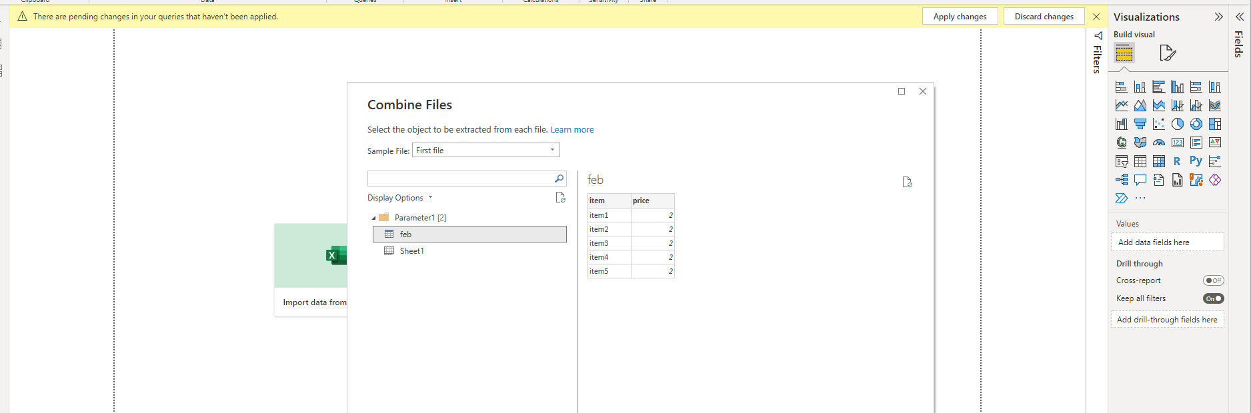Image resolution: width=1251 pixels, height=413 pixels.
Task: Select the card 123 visual
Action: tap(1178, 143)
